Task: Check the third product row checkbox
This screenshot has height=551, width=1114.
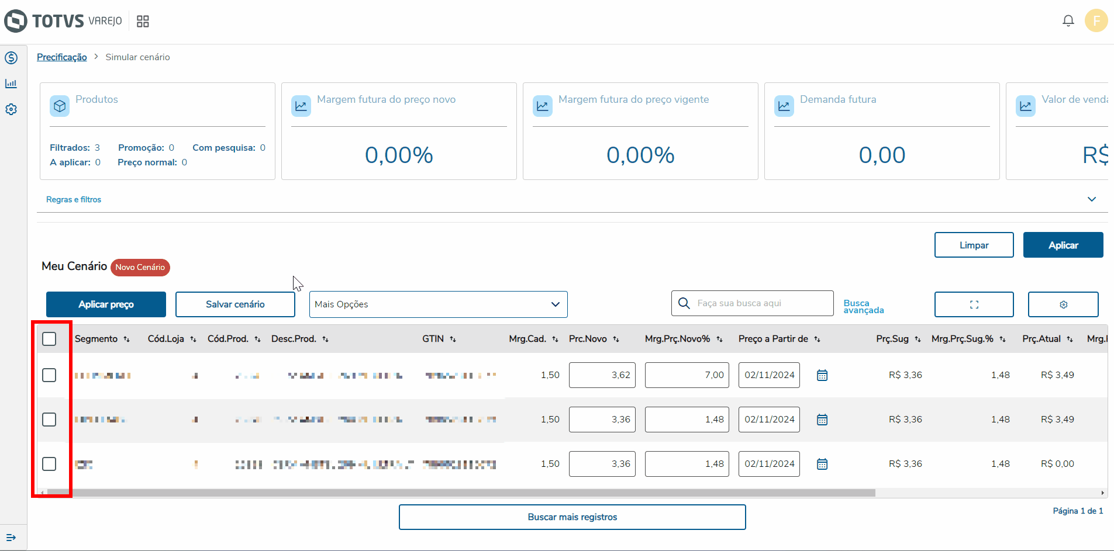Action: click(49, 464)
